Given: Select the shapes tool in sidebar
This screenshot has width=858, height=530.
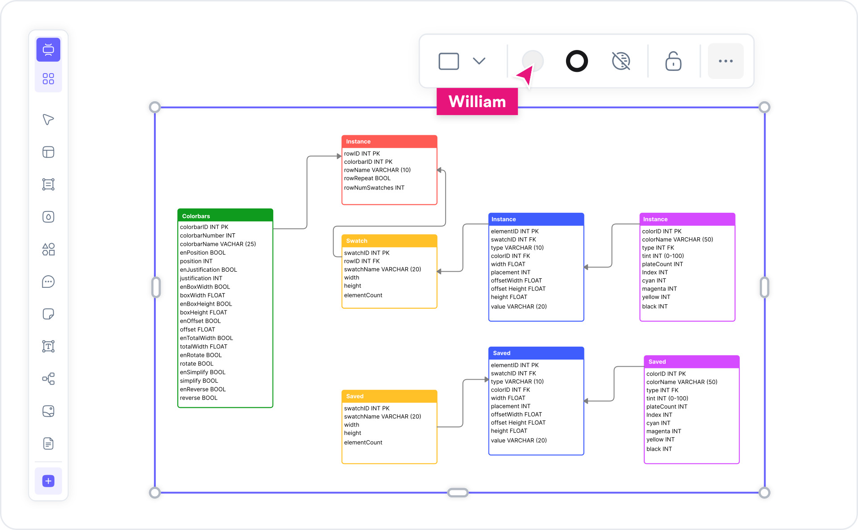Looking at the screenshot, I should 48,249.
